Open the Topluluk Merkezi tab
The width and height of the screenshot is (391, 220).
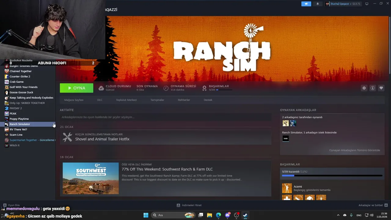[126, 100]
